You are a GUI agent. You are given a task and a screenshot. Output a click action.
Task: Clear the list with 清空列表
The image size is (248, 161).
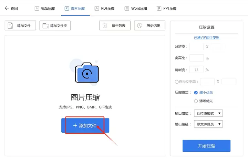pyautogui.click(x=115, y=25)
